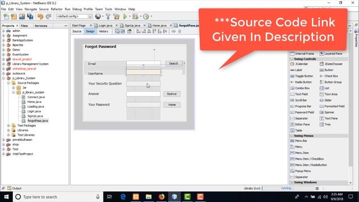Pick Slider component from palette
The image size is (359, 202).
coord(325,100)
